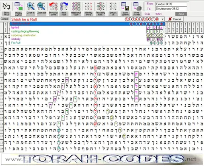The image size is (204, 166).
Task: Click the red-circled letter in matrix row 6
Action: (96, 68)
